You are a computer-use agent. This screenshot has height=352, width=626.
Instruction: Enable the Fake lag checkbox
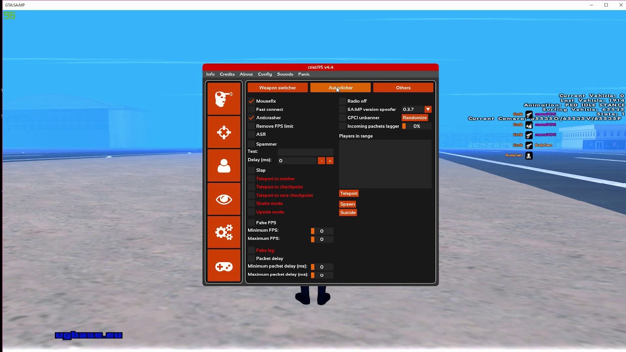tap(251, 250)
